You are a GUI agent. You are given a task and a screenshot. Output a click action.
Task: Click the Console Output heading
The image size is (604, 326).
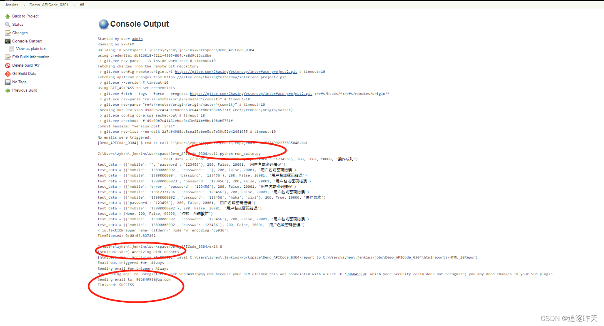pos(140,24)
